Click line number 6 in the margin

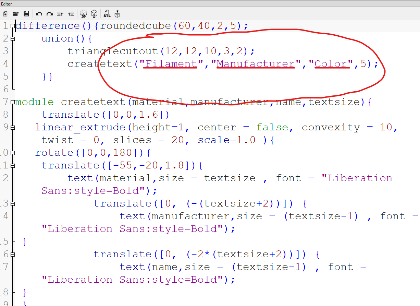(5, 89)
